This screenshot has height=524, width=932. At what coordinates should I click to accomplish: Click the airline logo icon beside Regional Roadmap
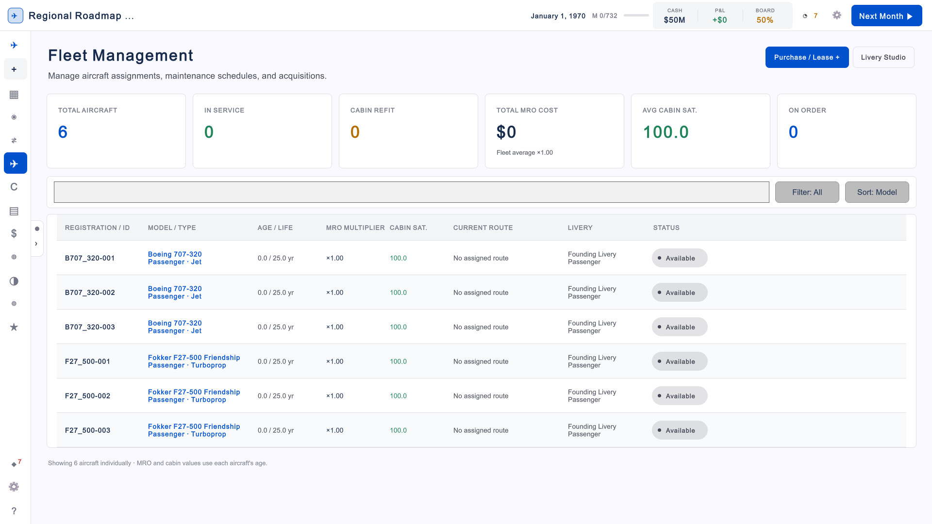click(16, 16)
